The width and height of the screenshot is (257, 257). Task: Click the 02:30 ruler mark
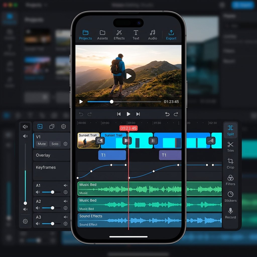[213, 123]
